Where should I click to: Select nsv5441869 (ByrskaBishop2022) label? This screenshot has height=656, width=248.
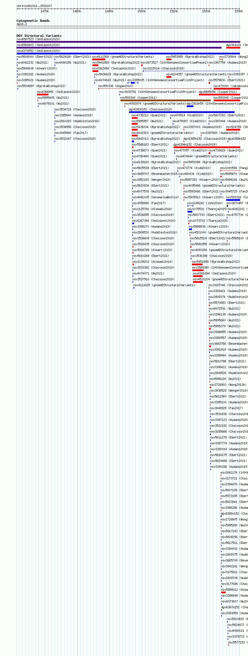coord(116,62)
